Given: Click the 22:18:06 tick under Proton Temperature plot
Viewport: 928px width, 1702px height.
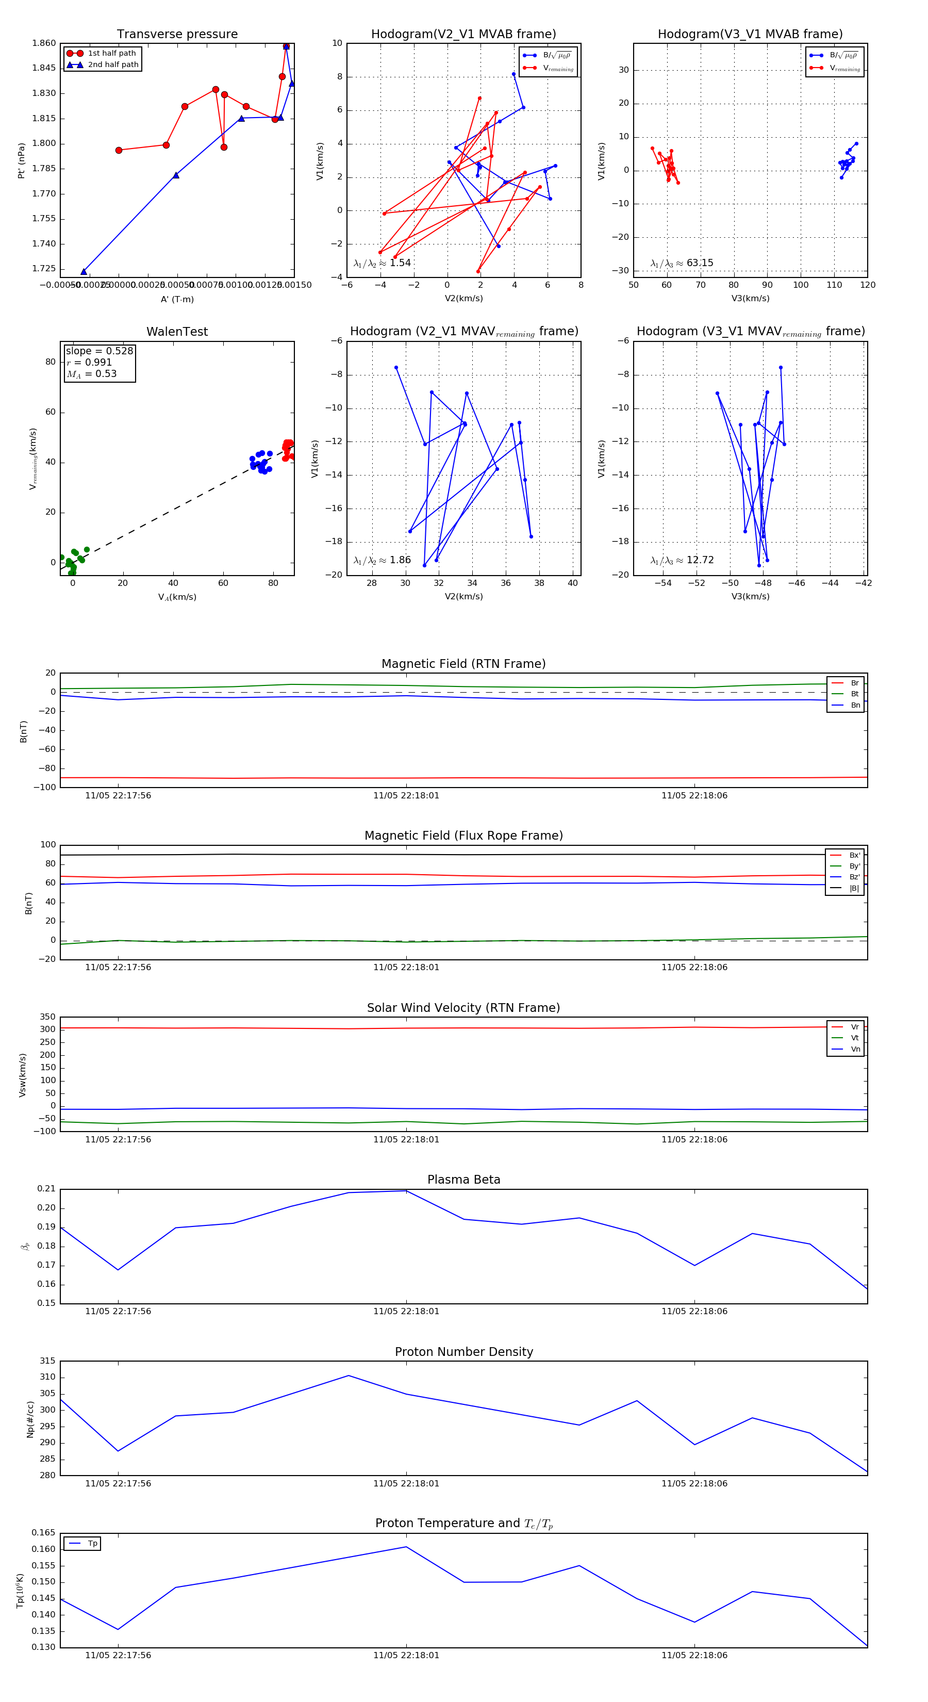Looking at the screenshot, I should click(x=694, y=1655).
